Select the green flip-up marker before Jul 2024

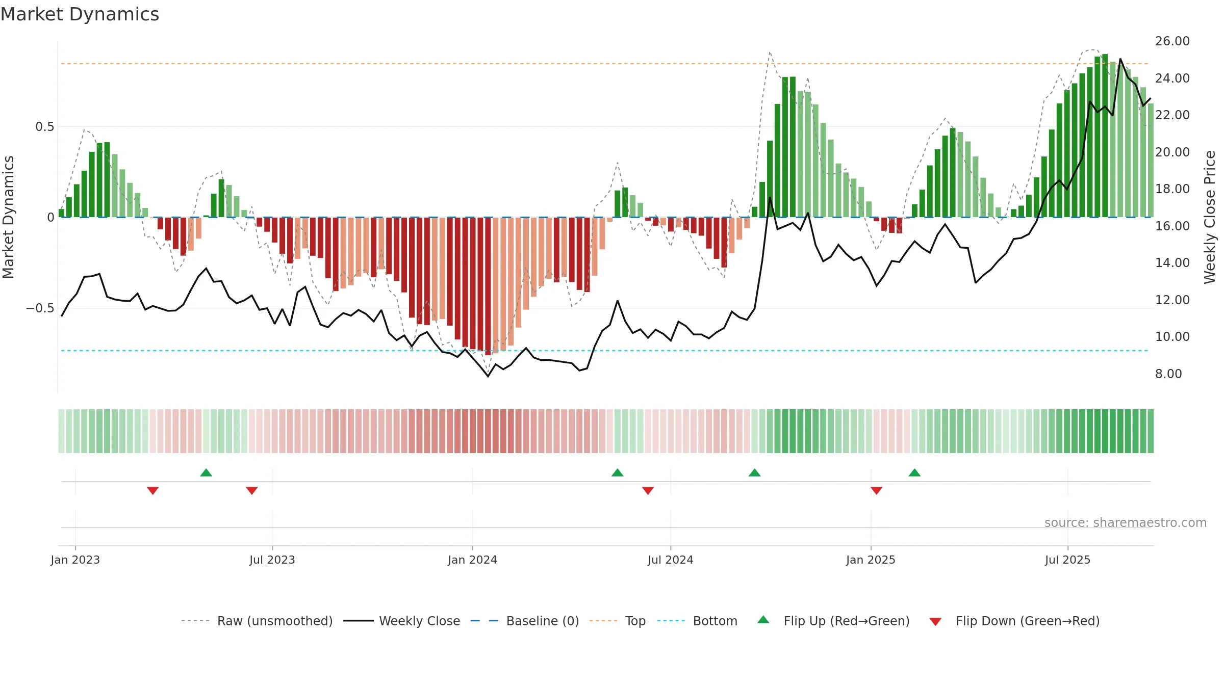pos(618,472)
